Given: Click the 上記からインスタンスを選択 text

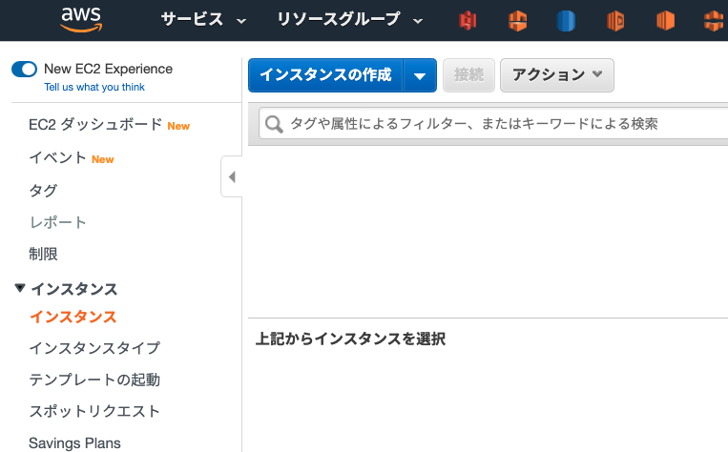Looking at the screenshot, I should (x=350, y=339).
